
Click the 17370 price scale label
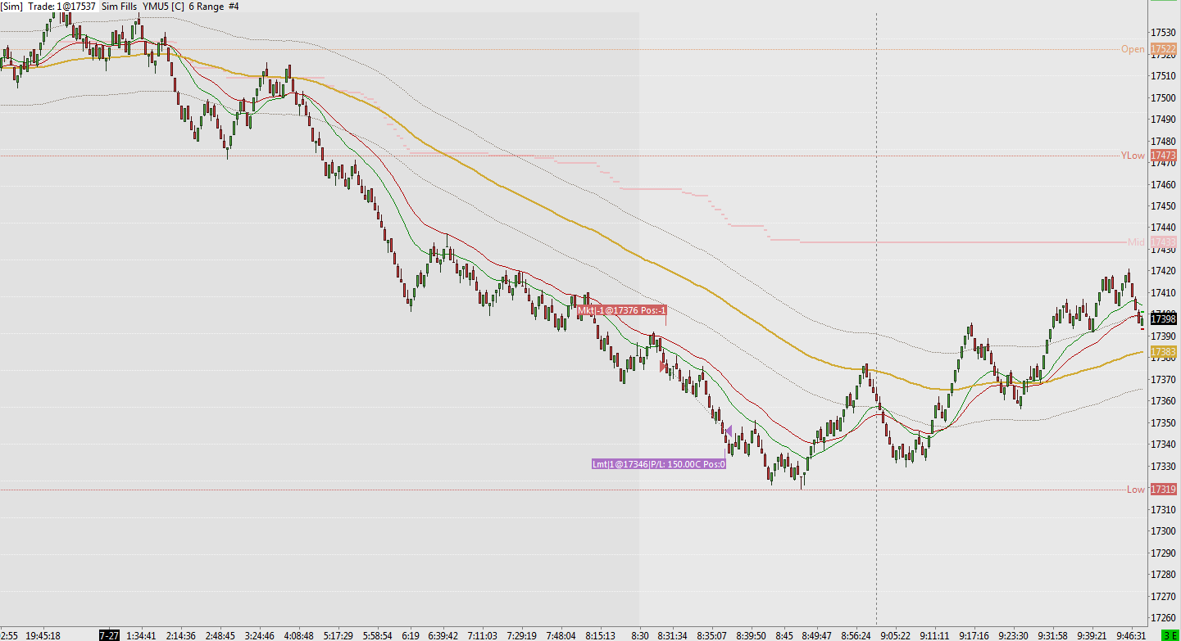coord(1164,380)
